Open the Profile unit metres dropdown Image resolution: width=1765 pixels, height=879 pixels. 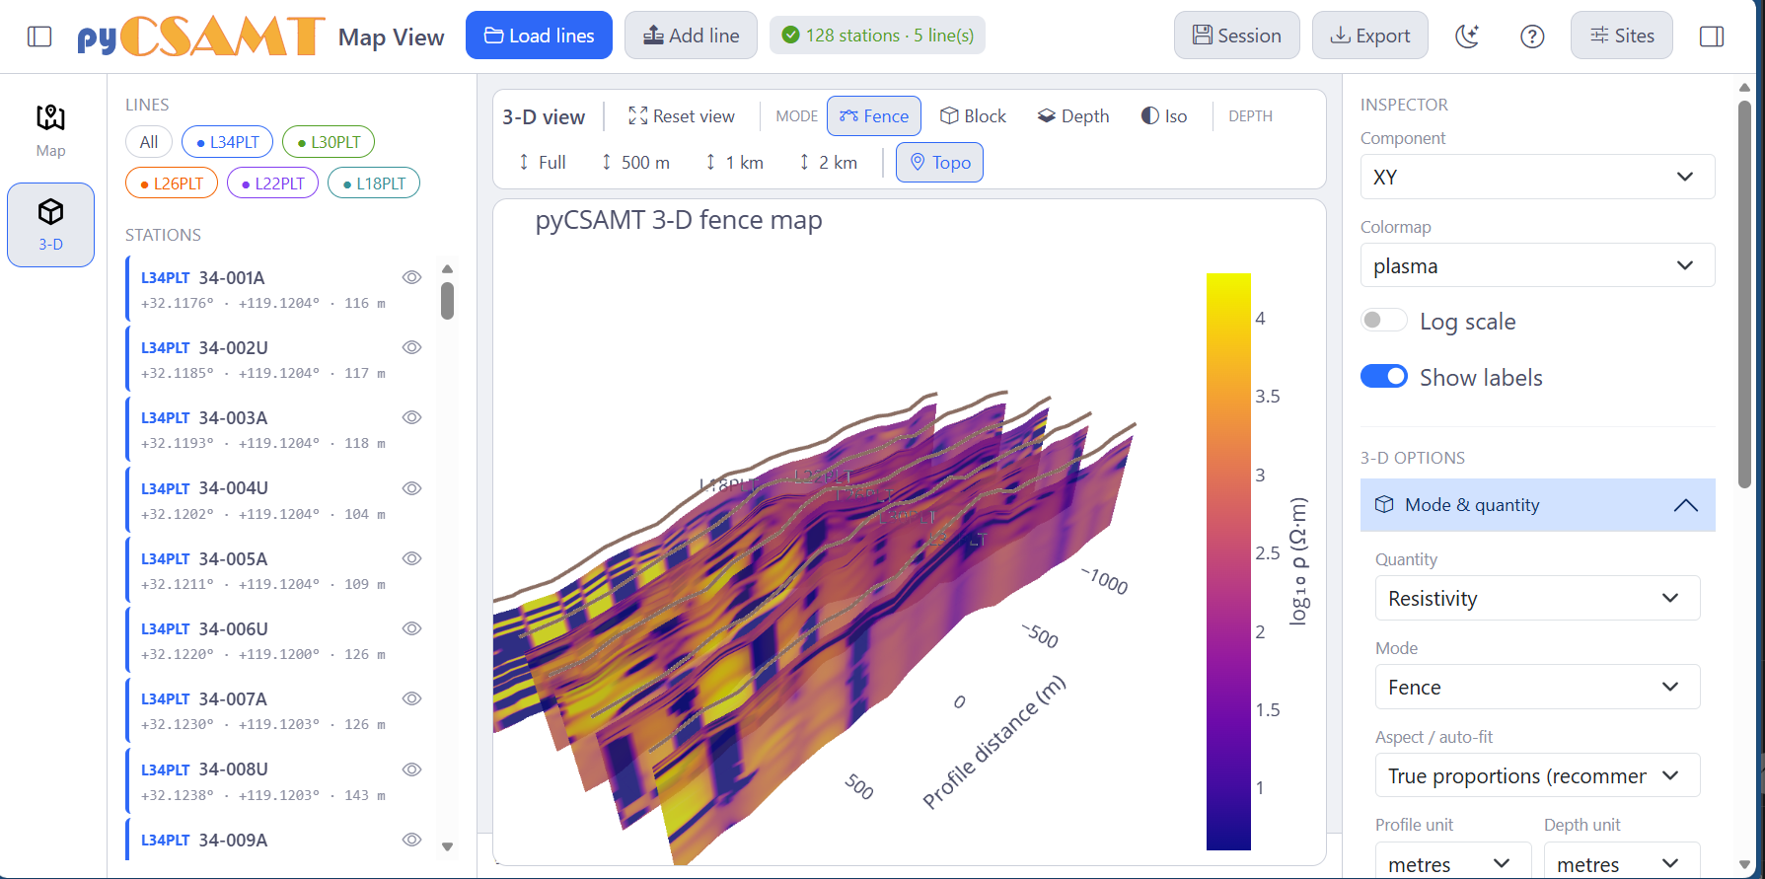[x=1452, y=863]
